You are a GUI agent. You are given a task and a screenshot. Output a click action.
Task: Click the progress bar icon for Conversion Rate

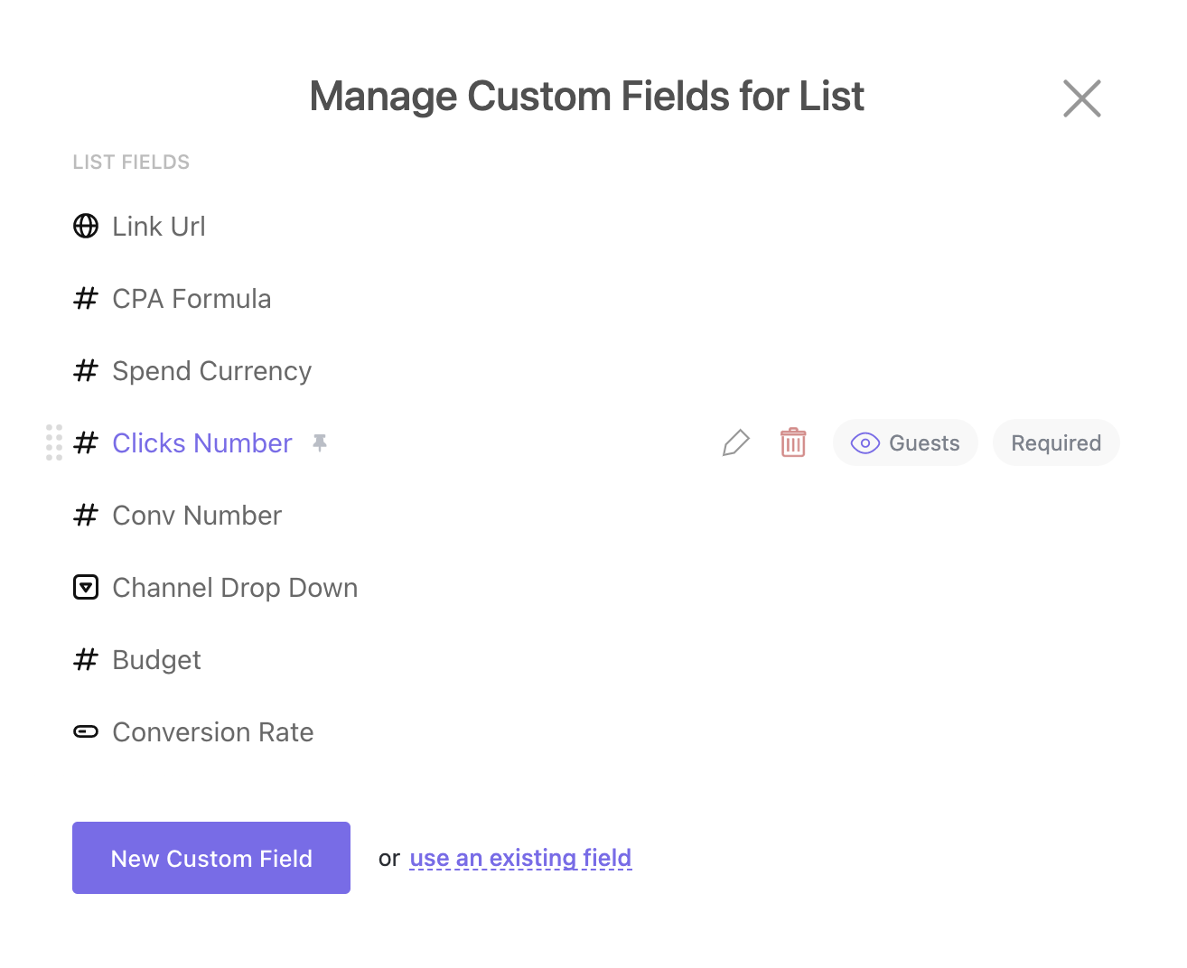click(x=86, y=732)
